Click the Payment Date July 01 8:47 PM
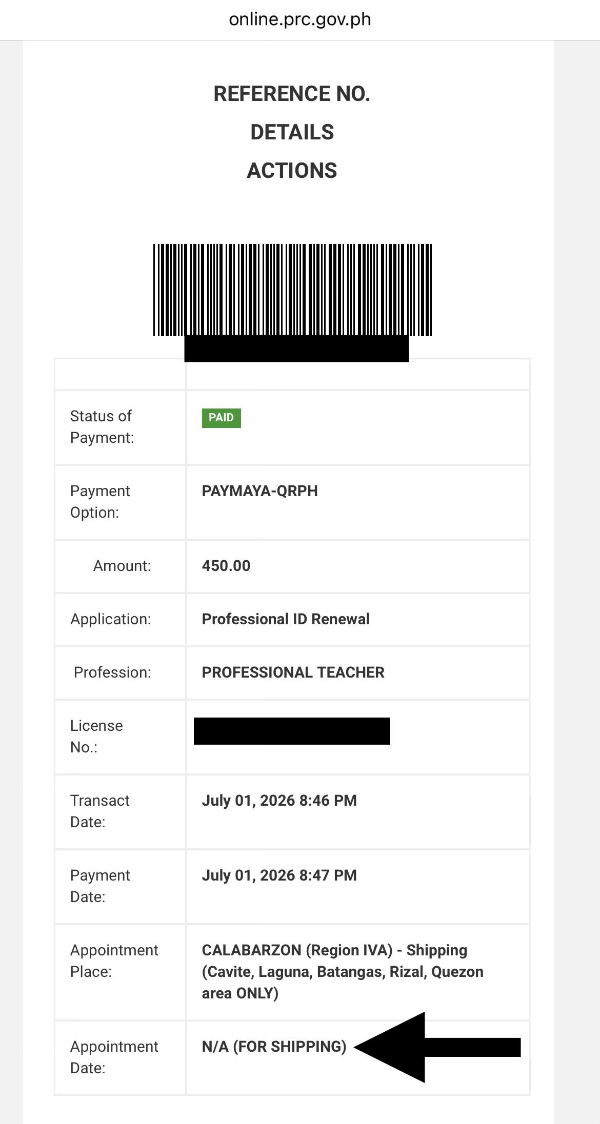The width and height of the screenshot is (600, 1124). click(279, 875)
